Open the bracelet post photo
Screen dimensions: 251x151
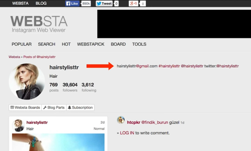coord(58,142)
